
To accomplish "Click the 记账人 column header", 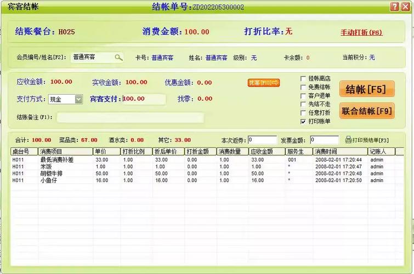I will pos(381,151).
